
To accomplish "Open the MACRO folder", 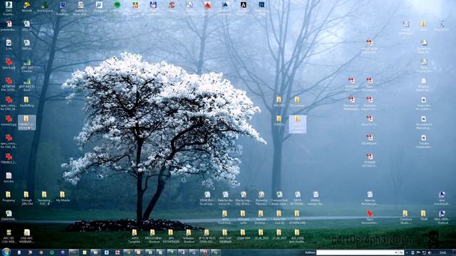I will tap(279, 102).
